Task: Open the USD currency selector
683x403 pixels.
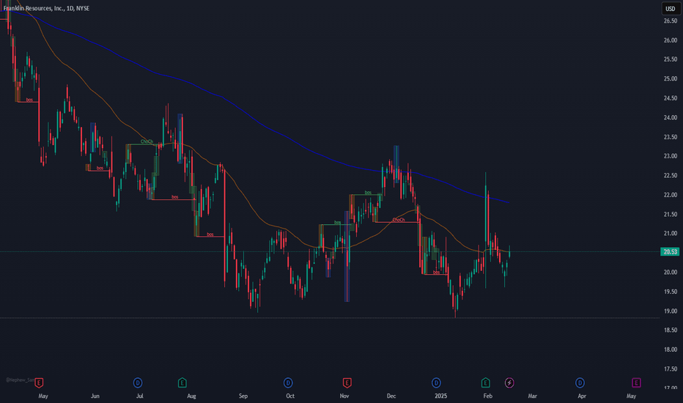Action: [671, 9]
